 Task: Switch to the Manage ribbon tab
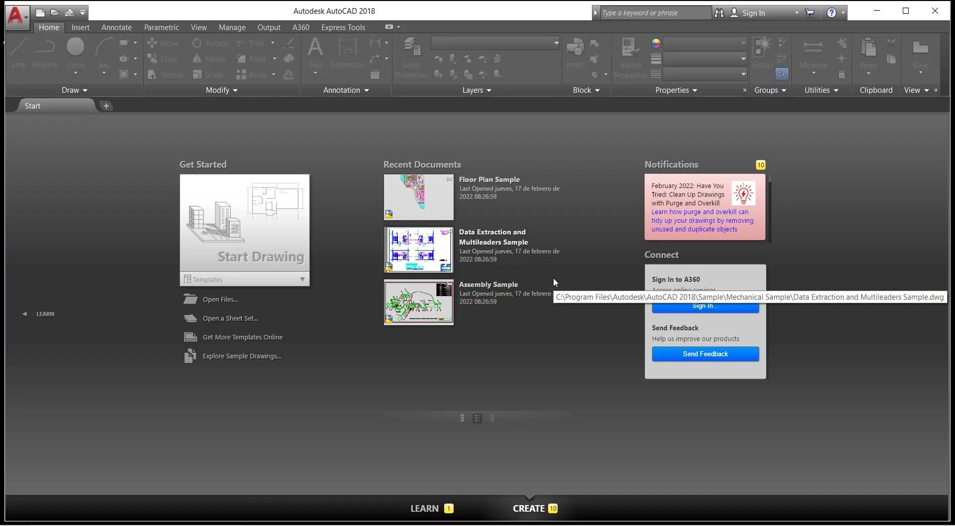[x=232, y=27]
